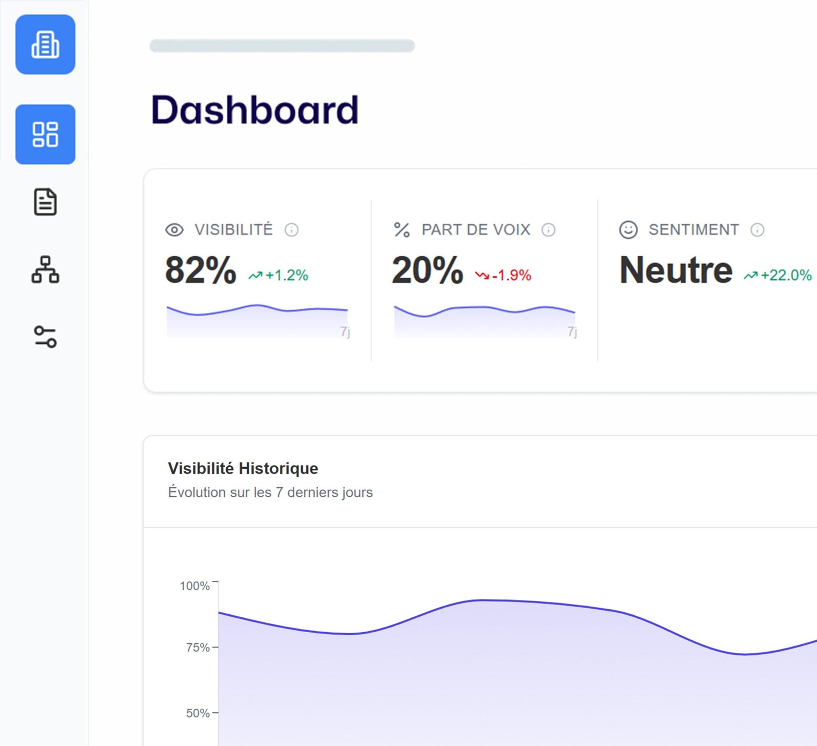This screenshot has height=746, width=817.
Task: Open the settings sliders icon in sidebar
Action: coord(45,337)
